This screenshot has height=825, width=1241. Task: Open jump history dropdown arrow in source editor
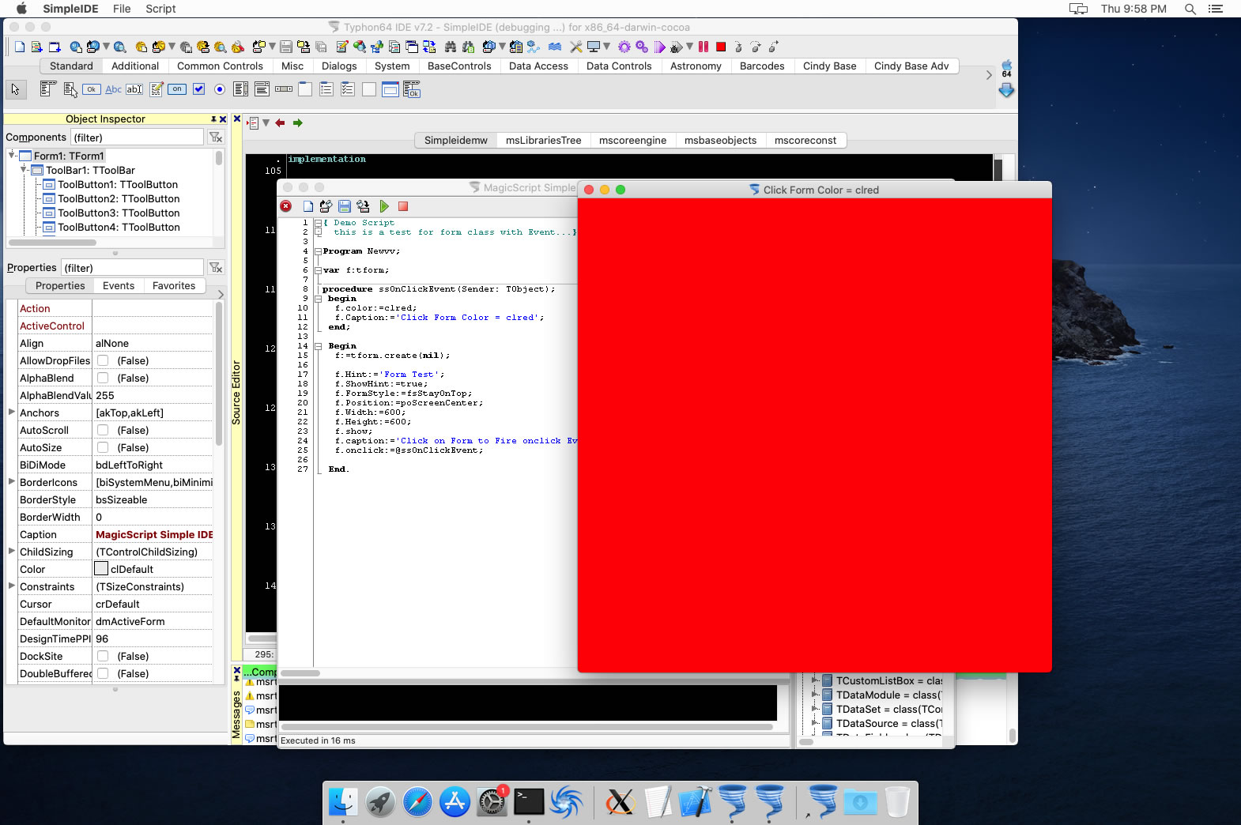[x=266, y=122]
